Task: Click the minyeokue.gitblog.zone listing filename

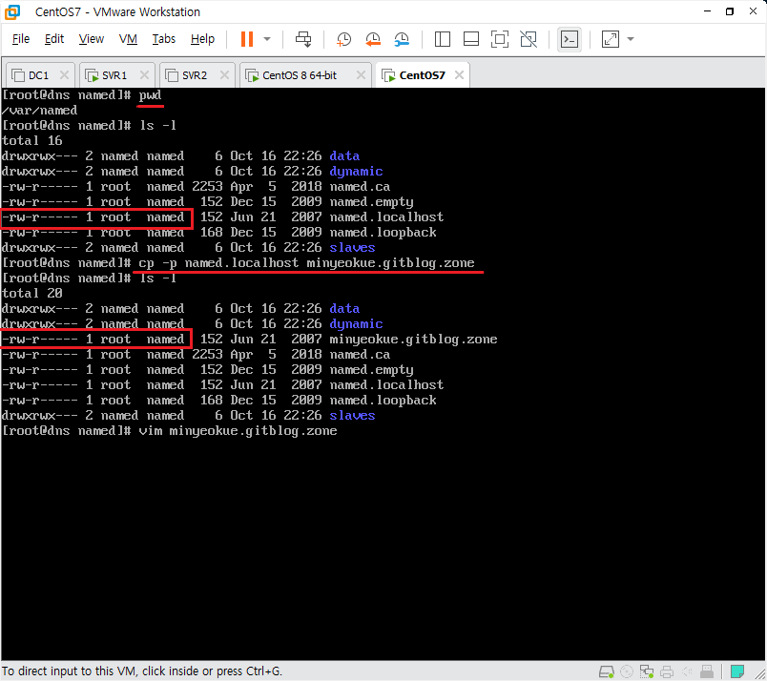Action: (x=413, y=339)
